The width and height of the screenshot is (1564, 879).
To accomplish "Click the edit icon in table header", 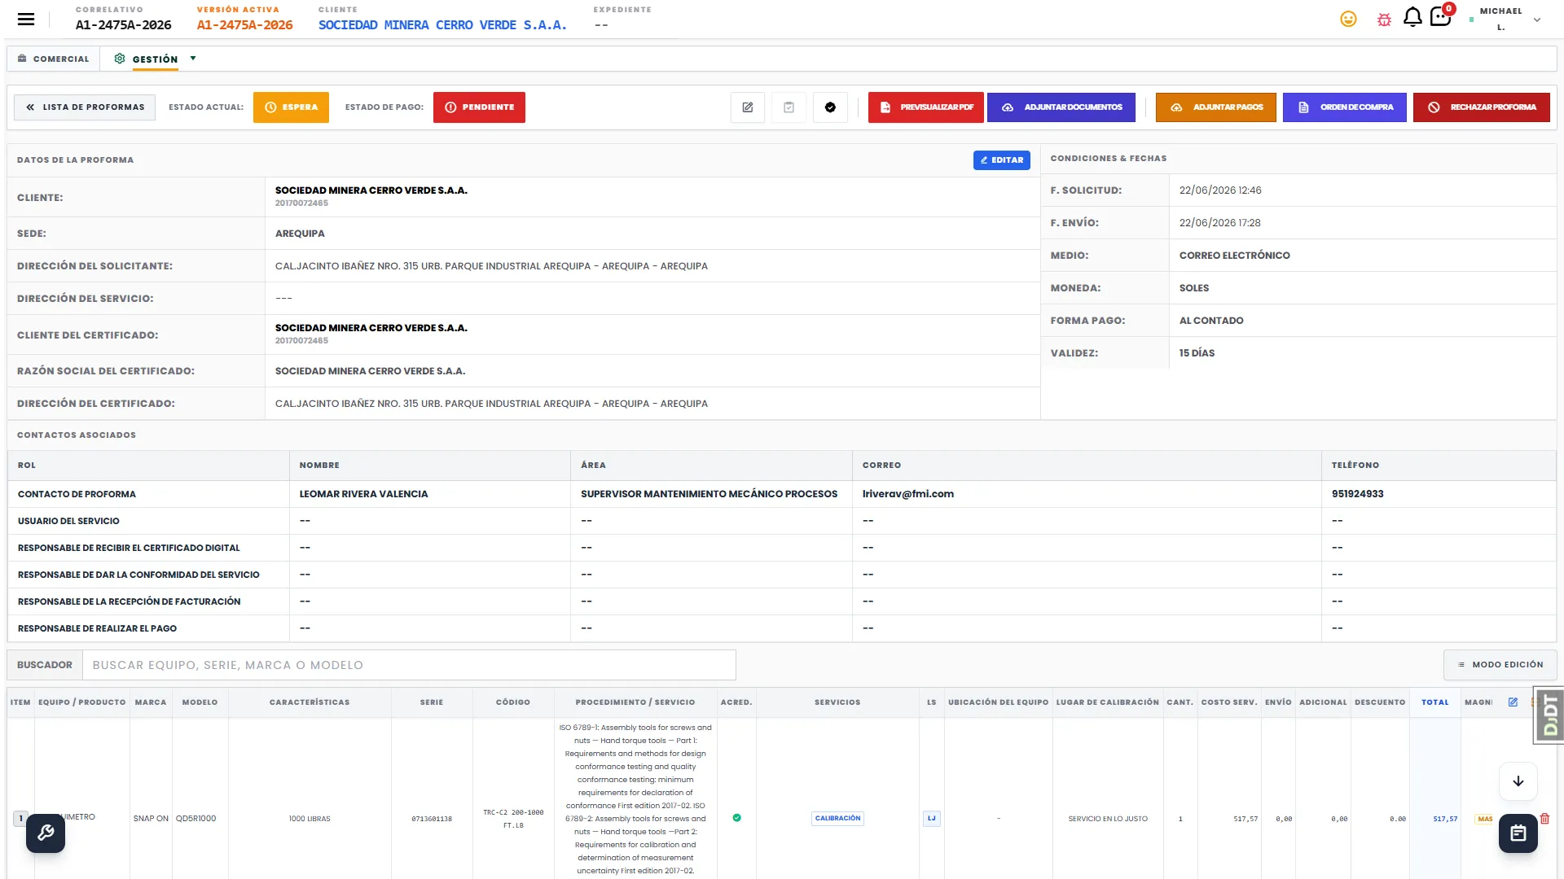I will coord(1513,702).
